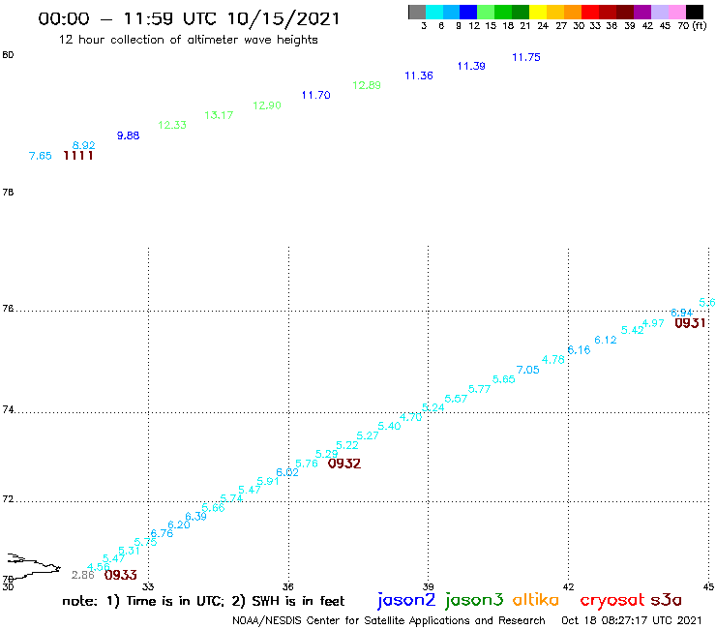Pick the pink swatch in the color scale
This screenshot has height=629, width=716.
[x=677, y=12]
